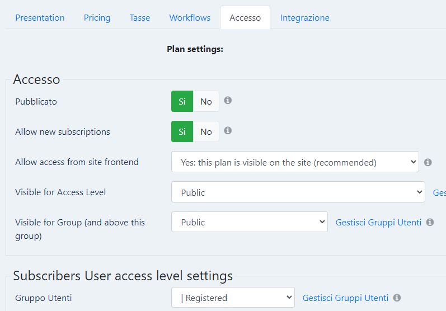
Task: Click info icon beside Pubblicato toggle
Action: tap(228, 100)
